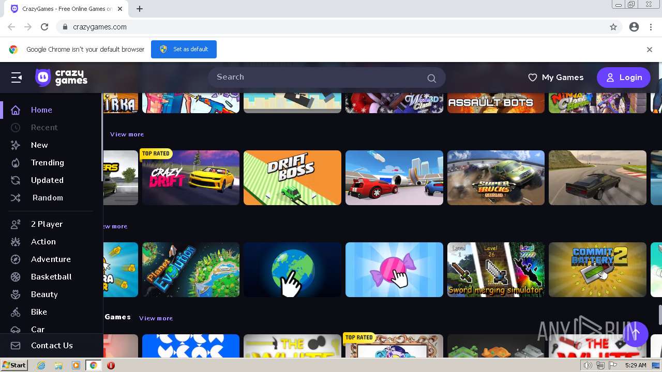662x372 pixels.
Task: Click the Trending flame icon
Action: pos(16,163)
